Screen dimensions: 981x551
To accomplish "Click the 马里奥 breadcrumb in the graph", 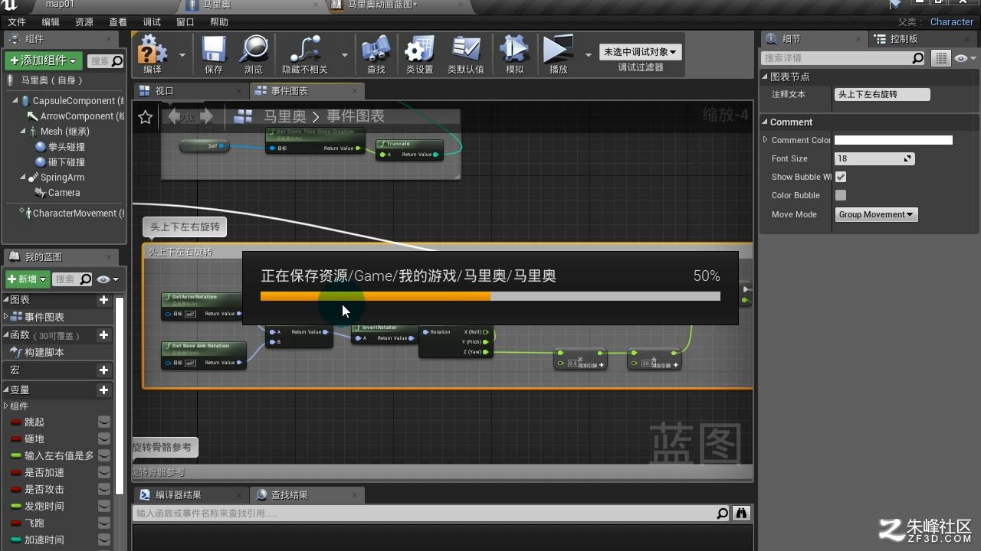I will click(285, 116).
